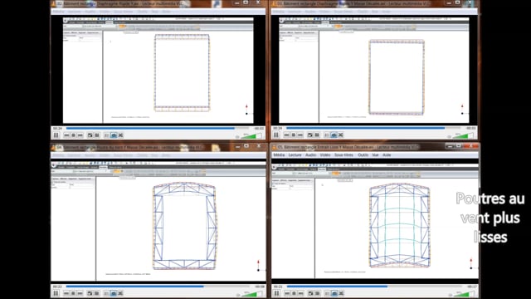Show playlist in bottom-right VLC window
This screenshot has height=299, width=531.
click(x=327, y=293)
